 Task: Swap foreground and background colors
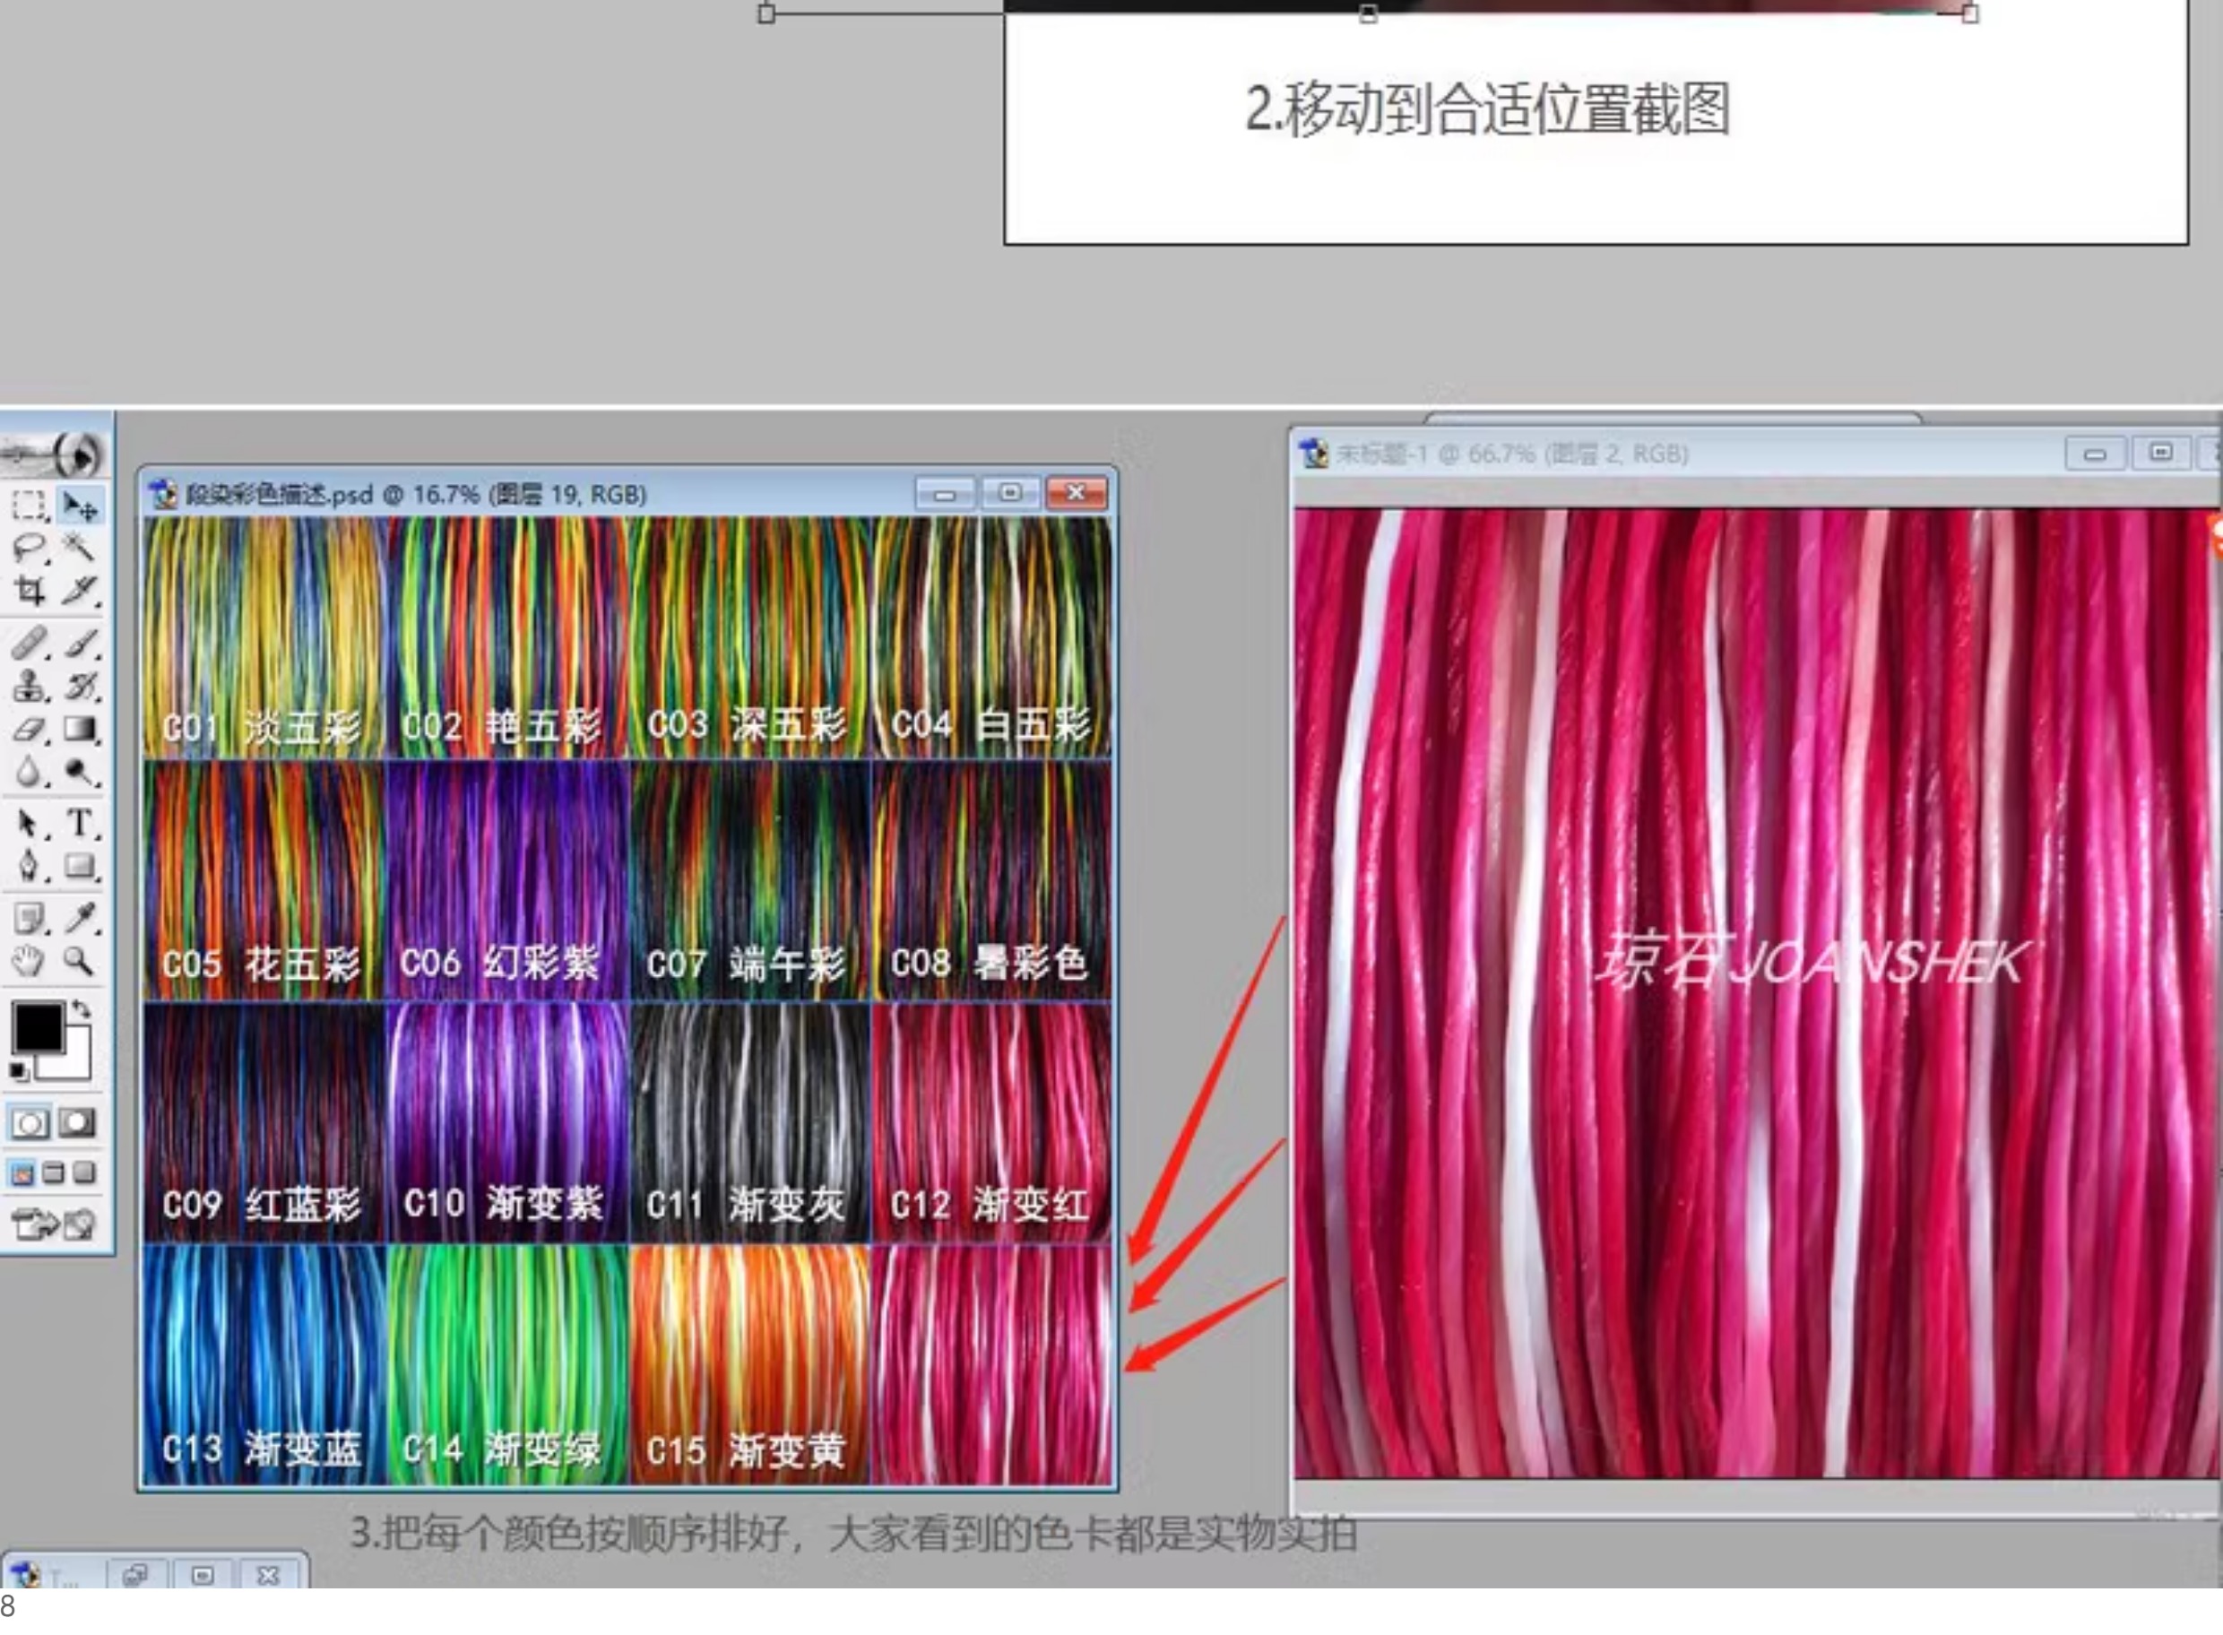(82, 1010)
